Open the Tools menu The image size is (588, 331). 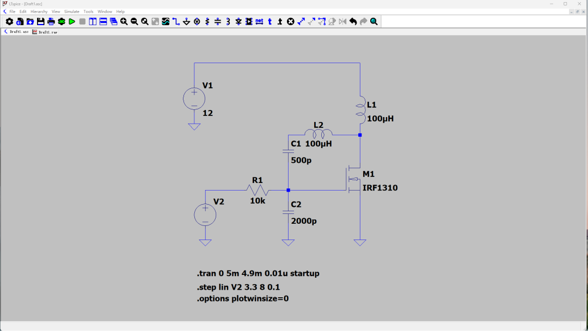(89, 11)
